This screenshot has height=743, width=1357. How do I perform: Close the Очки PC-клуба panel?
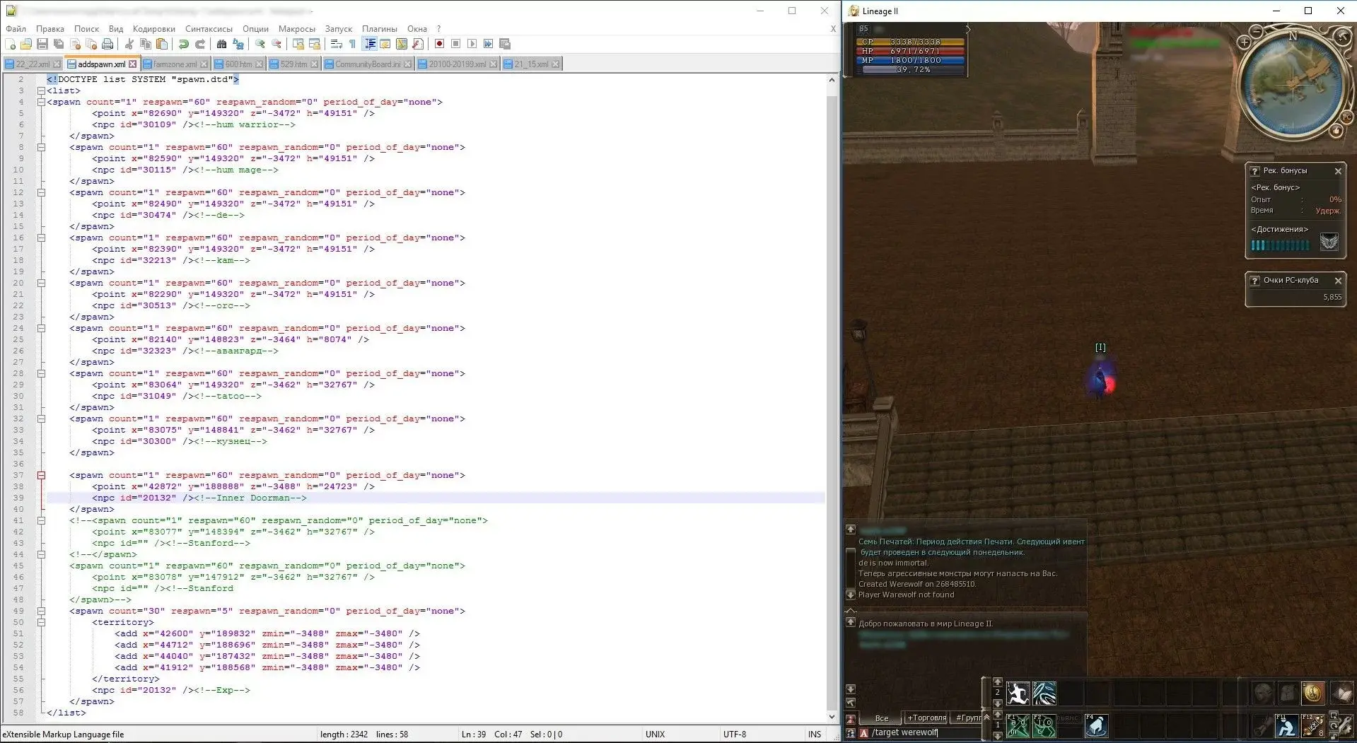click(1337, 281)
